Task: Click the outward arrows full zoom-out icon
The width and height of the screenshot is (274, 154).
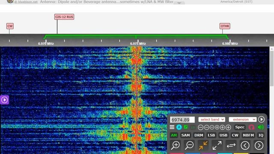Action: coord(217,145)
